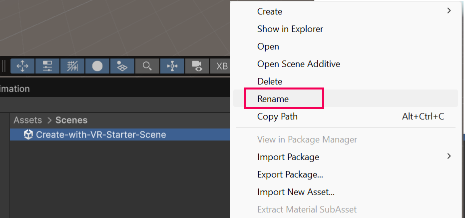This screenshot has width=465, height=218.
Task: Click Export Package... in the menu
Action: (x=290, y=174)
